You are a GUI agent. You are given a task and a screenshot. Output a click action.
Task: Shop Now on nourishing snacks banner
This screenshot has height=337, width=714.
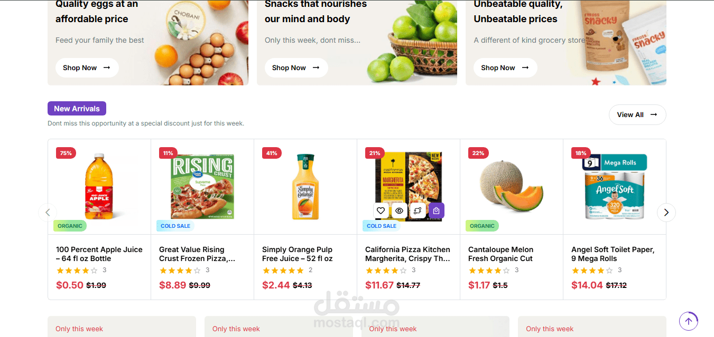(296, 68)
